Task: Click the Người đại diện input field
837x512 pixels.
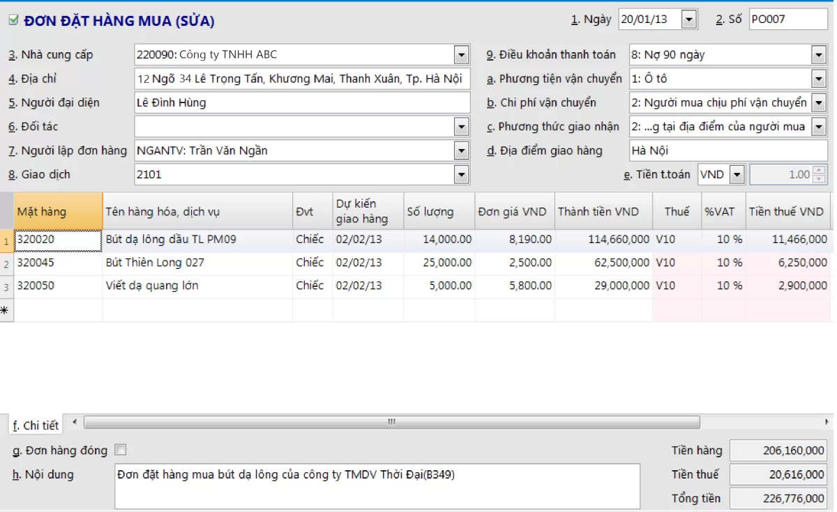Action: click(x=302, y=103)
